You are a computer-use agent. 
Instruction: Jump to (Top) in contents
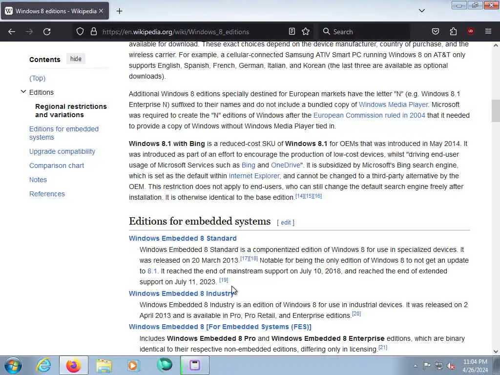pyautogui.click(x=37, y=78)
